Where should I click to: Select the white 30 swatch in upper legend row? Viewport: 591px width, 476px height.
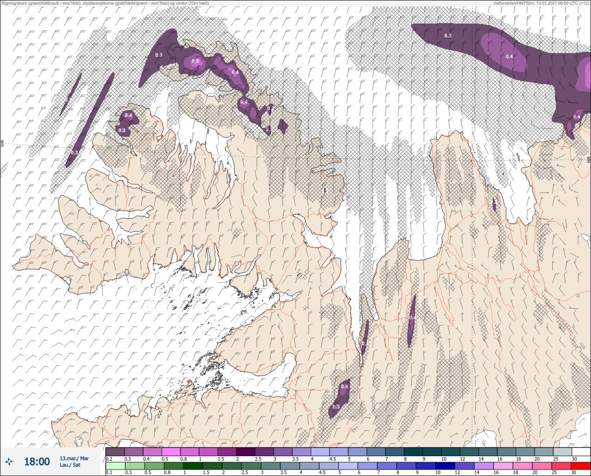(581, 452)
